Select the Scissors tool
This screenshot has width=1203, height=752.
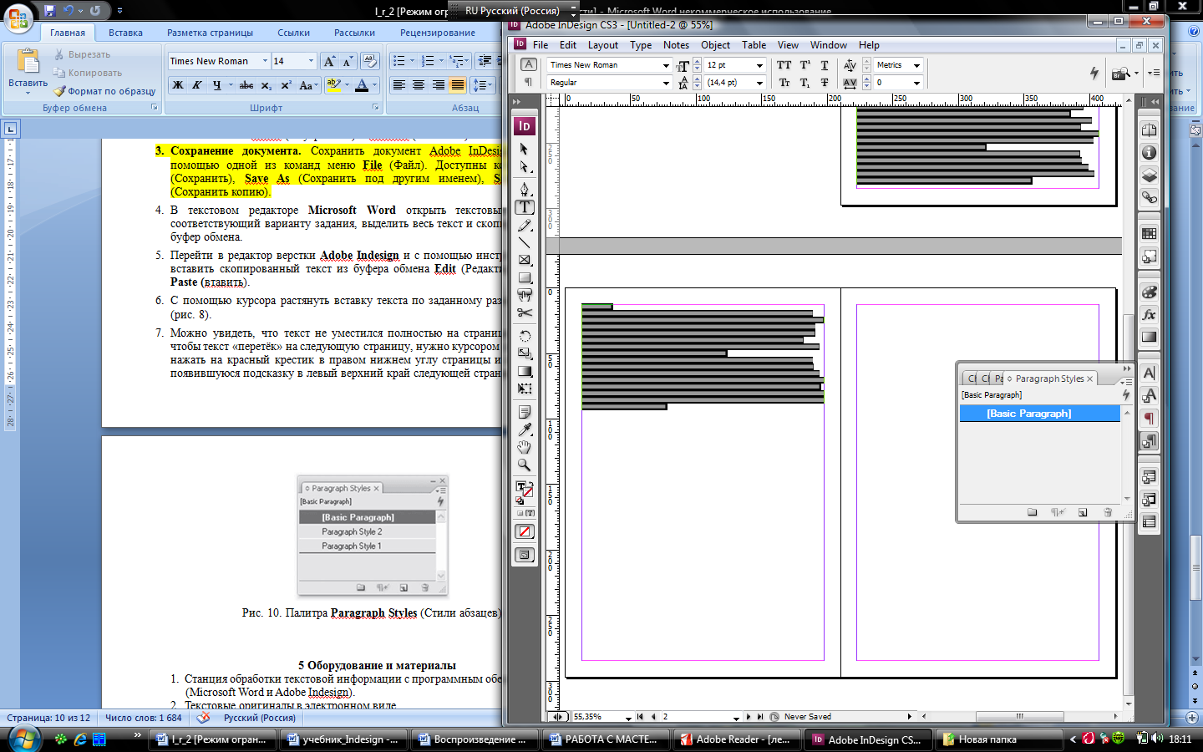point(524,312)
